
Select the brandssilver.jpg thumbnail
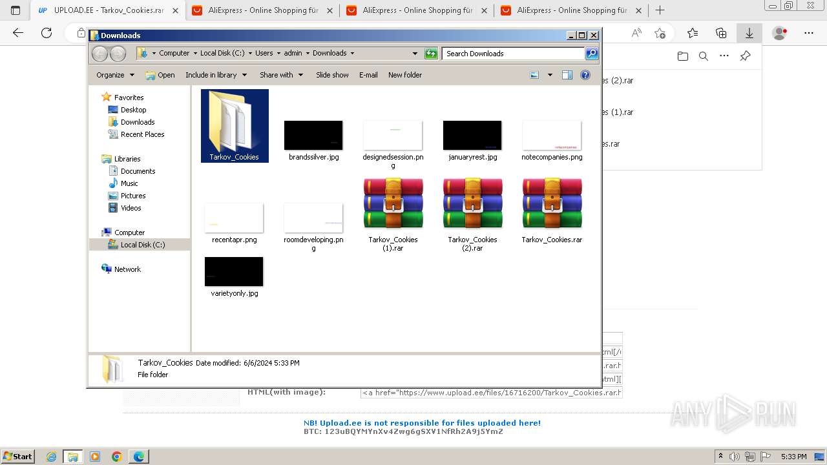(313, 135)
